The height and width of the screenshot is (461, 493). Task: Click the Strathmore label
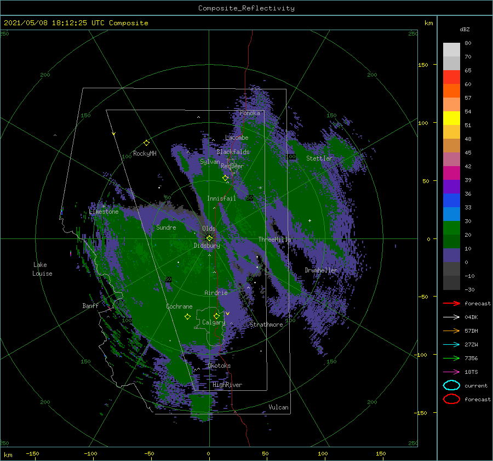266,325
